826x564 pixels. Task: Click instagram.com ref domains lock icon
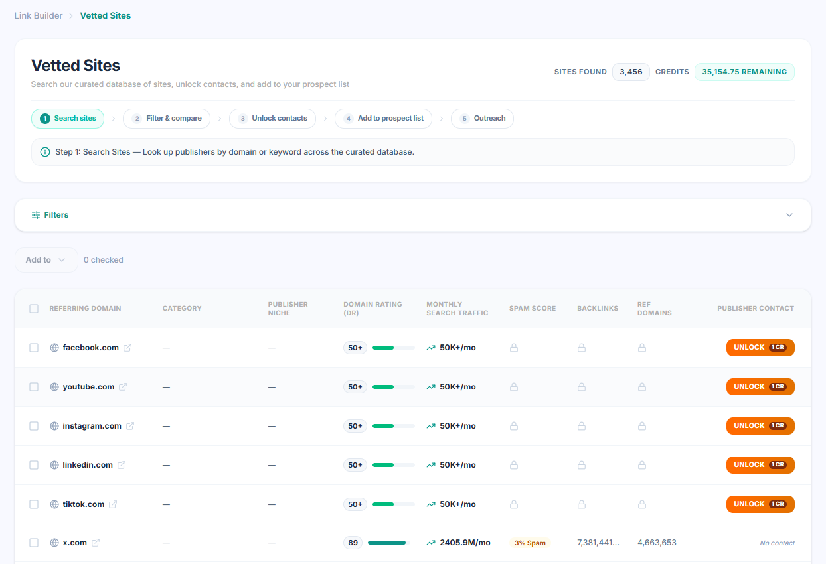(x=642, y=426)
